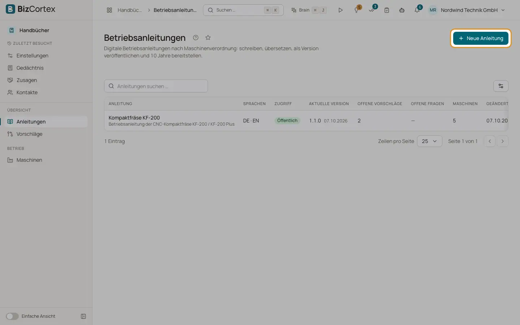
Task: Click Anleitungen suchen search field
Action: tap(156, 86)
